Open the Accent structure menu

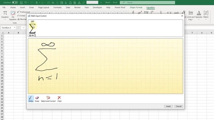click(x=183, y=12)
